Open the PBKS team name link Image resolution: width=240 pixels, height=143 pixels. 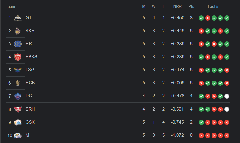click(x=31, y=57)
